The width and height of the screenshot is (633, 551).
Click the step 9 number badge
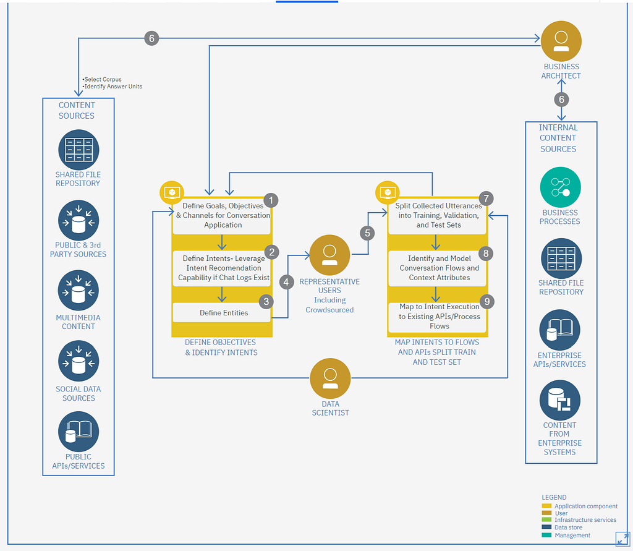487,302
